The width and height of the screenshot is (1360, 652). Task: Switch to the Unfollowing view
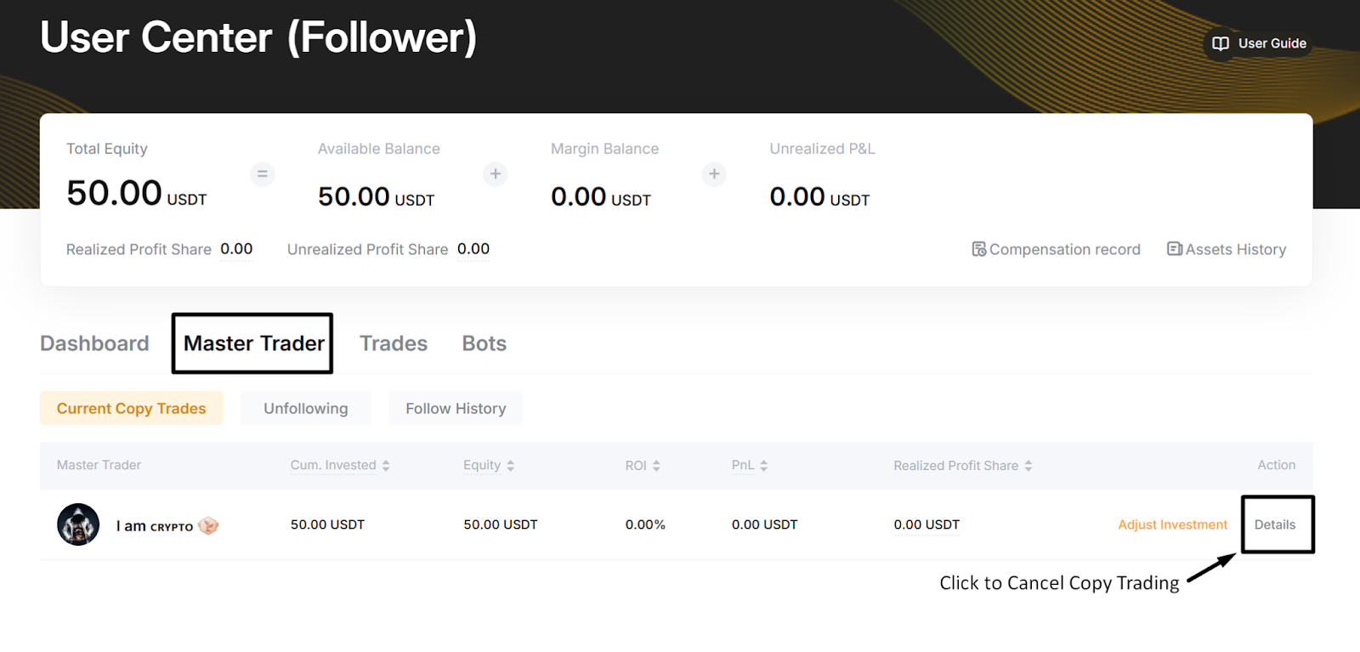pyautogui.click(x=305, y=408)
